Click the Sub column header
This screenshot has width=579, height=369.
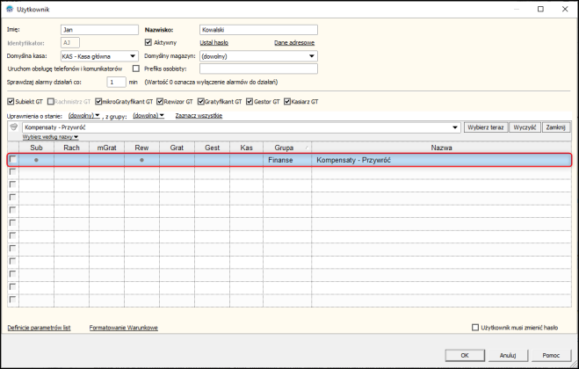click(x=36, y=148)
